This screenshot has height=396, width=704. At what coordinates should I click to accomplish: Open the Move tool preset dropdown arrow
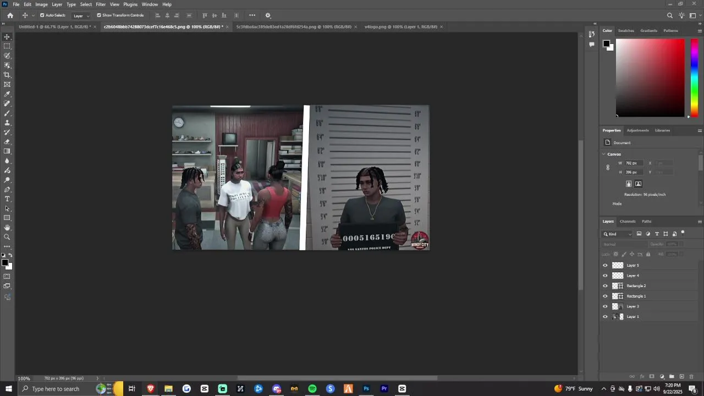click(x=33, y=15)
